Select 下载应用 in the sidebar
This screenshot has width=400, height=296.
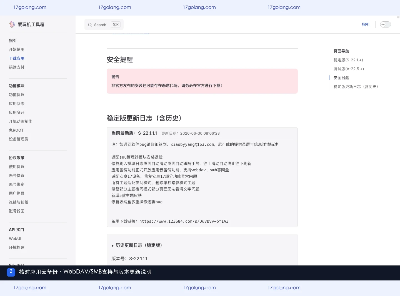17,58
